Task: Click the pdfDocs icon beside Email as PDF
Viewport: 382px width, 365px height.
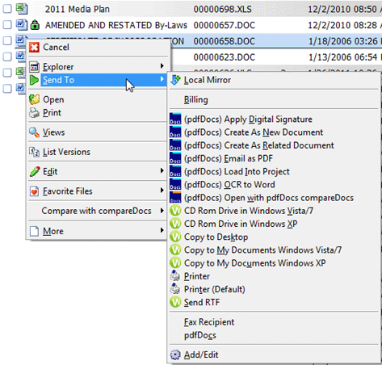Action: [x=175, y=158]
